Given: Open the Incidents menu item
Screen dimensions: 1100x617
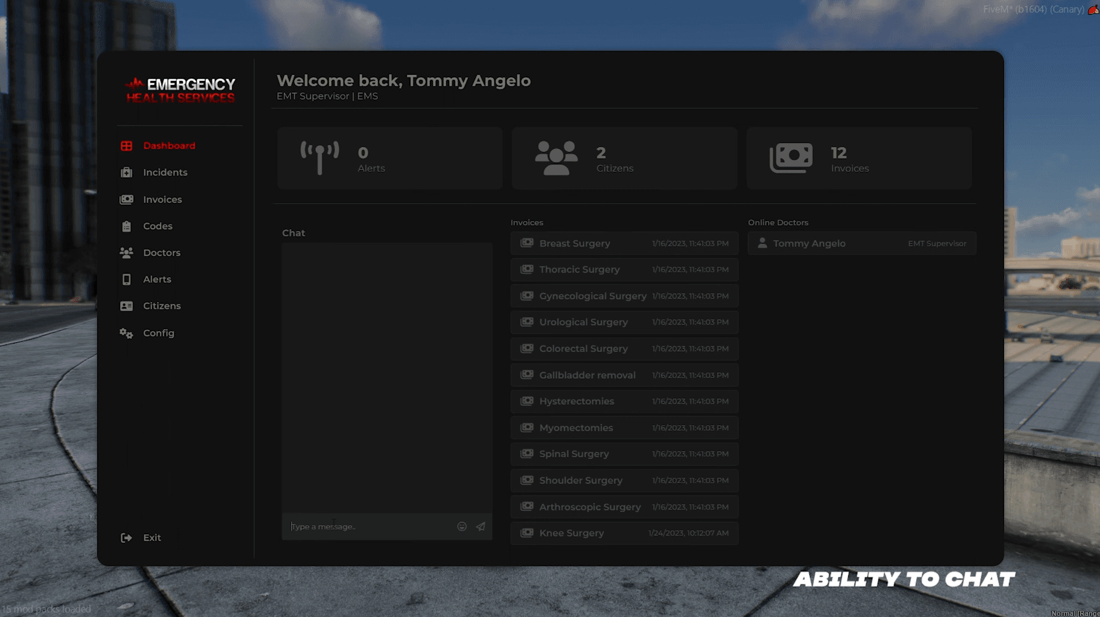Looking at the screenshot, I should [x=165, y=172].
